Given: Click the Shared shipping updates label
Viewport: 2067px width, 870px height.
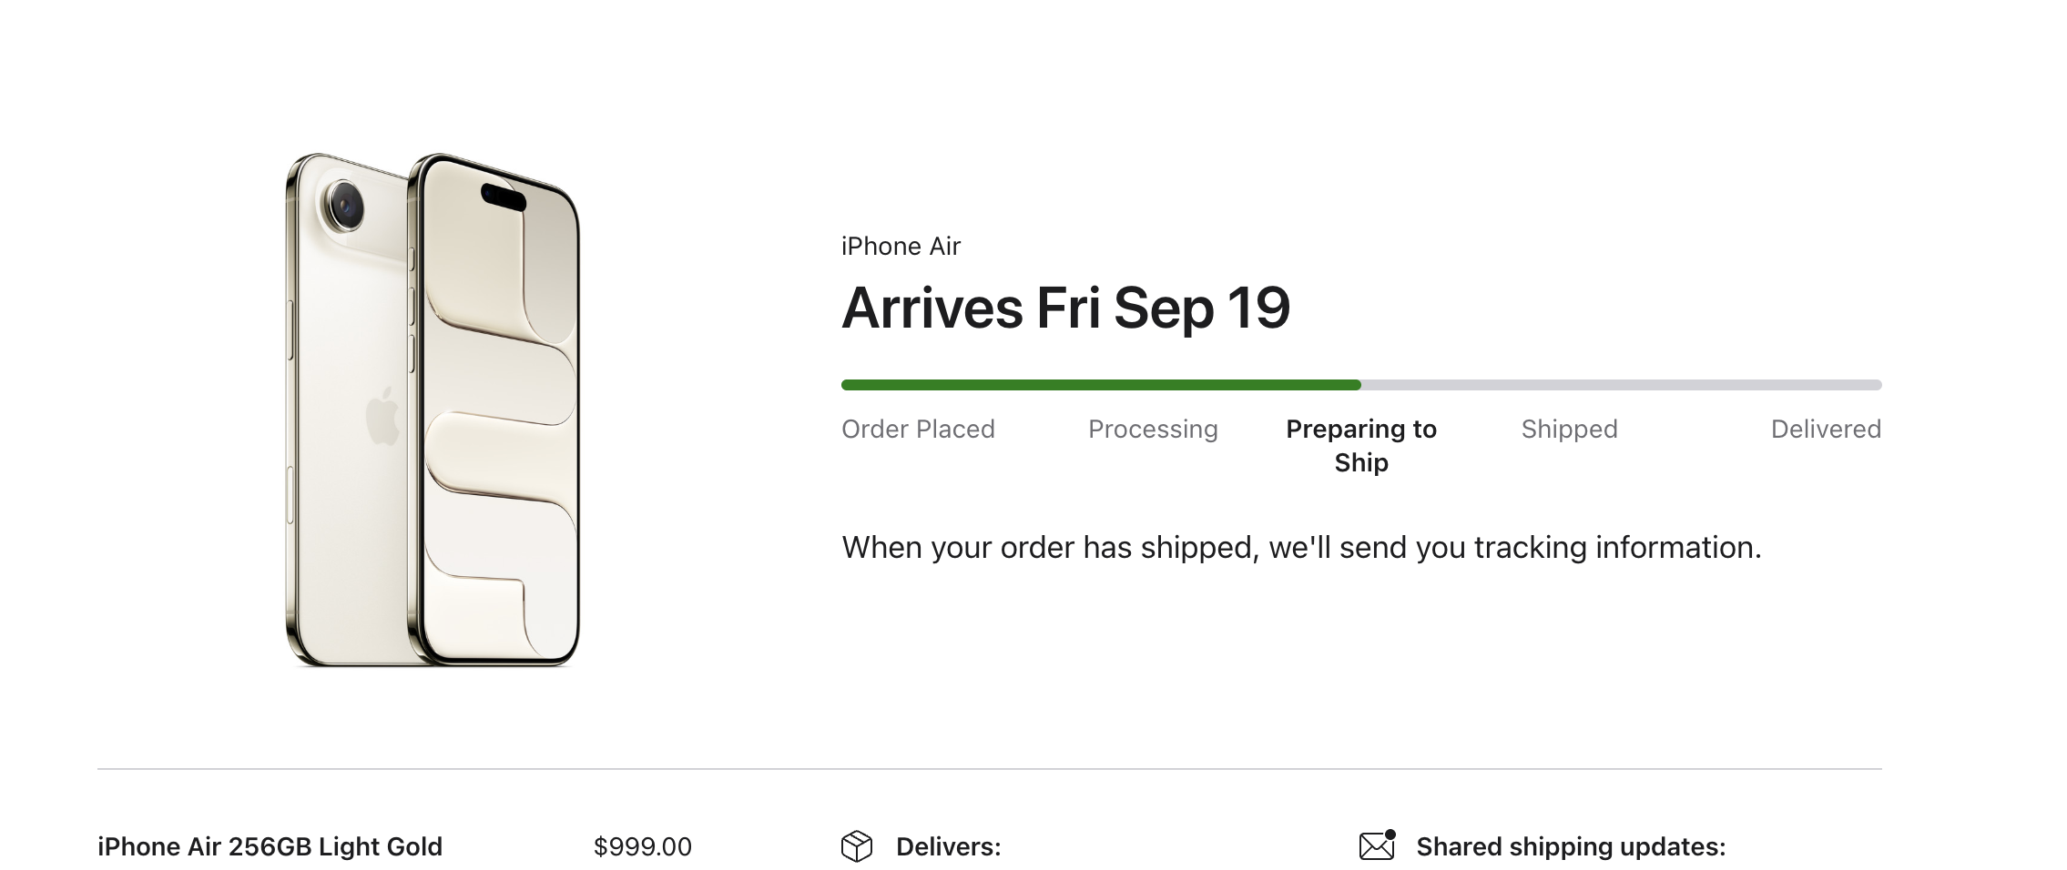Looking at the screenshot, I should (x=1571, y=846).
